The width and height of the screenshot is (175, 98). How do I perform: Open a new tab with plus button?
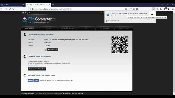[x=53, y=5]
